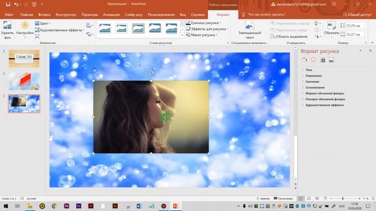376x211 pixels.
Task: Click the Crop (Обрезать) tool icon
Action: click(x=331, y=25)
